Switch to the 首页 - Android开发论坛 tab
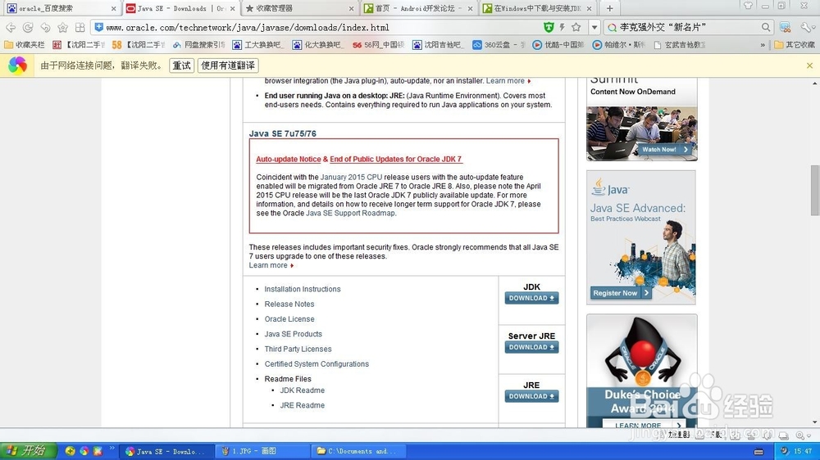This screenshot has height=460, width=820. pos(418,8)
